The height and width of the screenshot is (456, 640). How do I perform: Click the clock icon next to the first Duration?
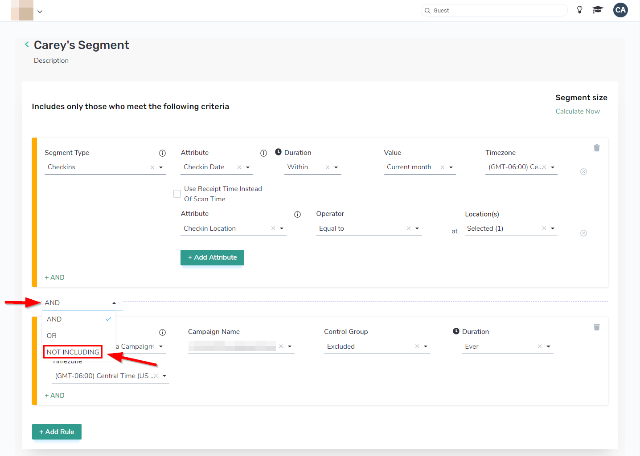click(x=279, y=152)
